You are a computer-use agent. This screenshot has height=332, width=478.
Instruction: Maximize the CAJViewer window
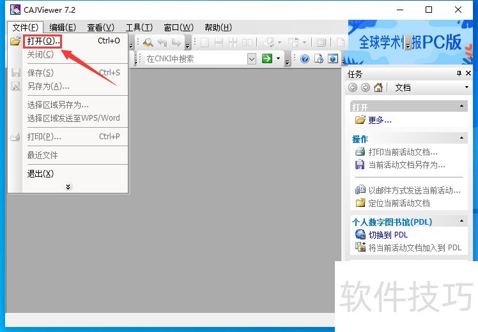coord(429,10)
